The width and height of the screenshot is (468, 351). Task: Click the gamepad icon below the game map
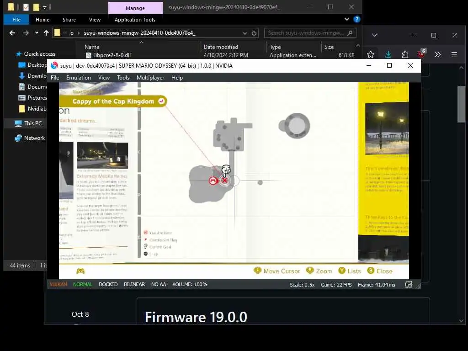80,271
